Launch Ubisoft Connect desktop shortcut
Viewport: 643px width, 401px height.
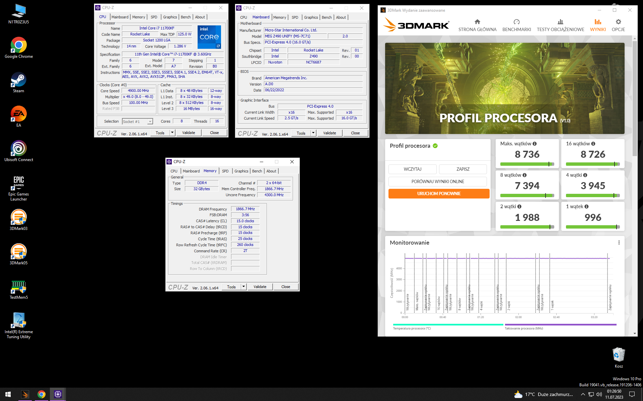tap(18, 151)
